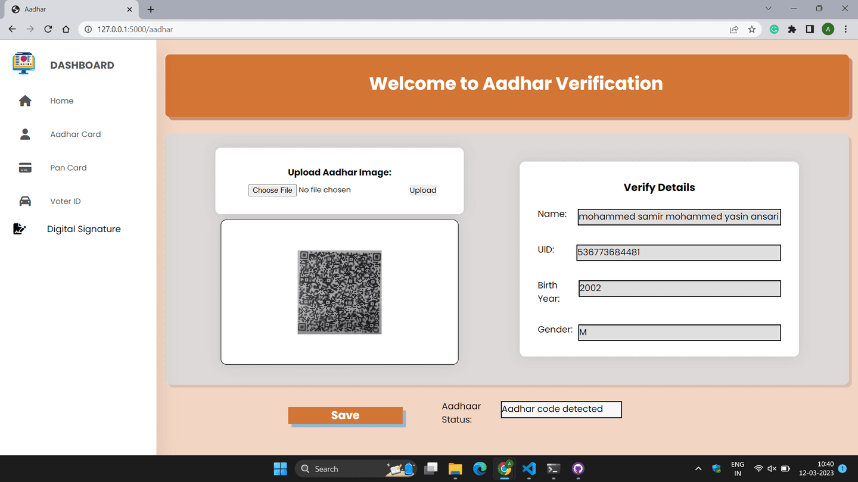Click the profile avatar A icon
This screenshot has height=482, width=858.
tap(828, 29)
